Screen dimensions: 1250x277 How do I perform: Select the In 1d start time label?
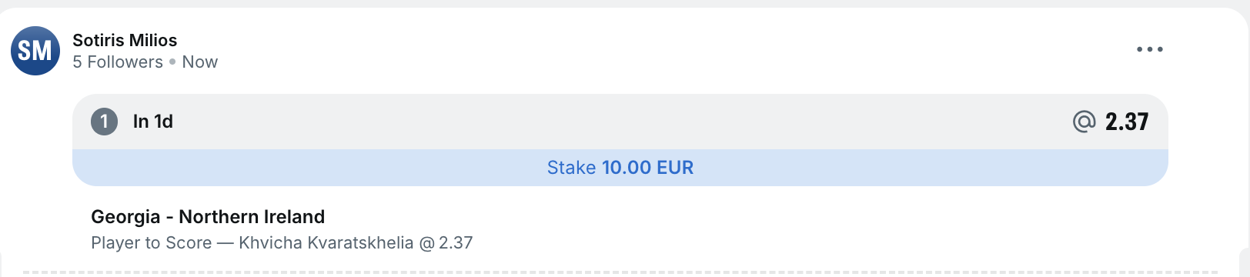click(x=153, y=122)
